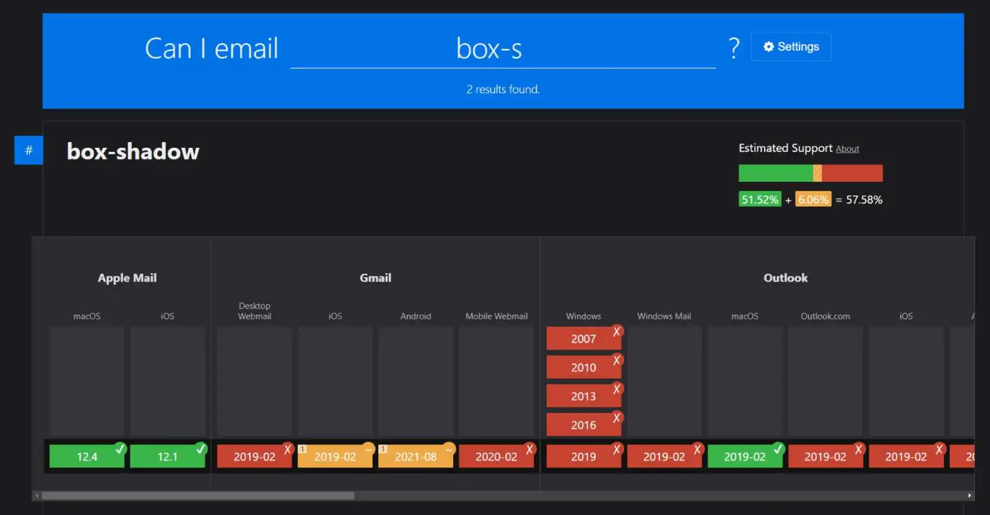990x515 pixels.
Task: Select Gmail Mobile Webmail 2020-02 cell
Action: click(497, 456)
